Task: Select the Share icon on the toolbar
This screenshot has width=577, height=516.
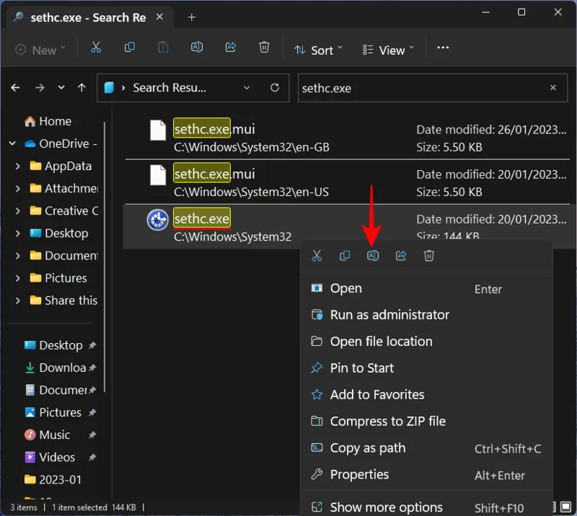Action: tap(231, 48)
